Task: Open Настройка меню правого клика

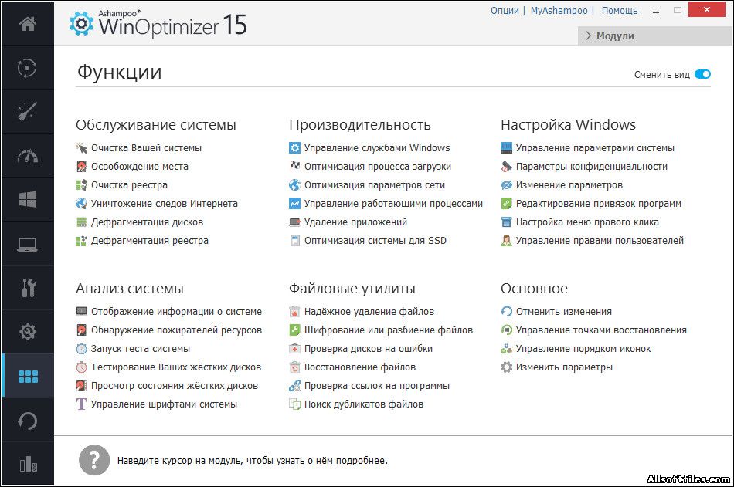Action: coord(587,222)
